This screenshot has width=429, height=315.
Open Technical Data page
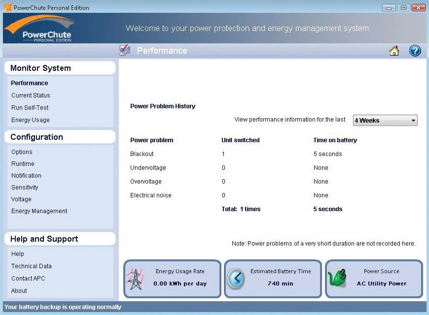pyautogui.click(x=31, y=266)
